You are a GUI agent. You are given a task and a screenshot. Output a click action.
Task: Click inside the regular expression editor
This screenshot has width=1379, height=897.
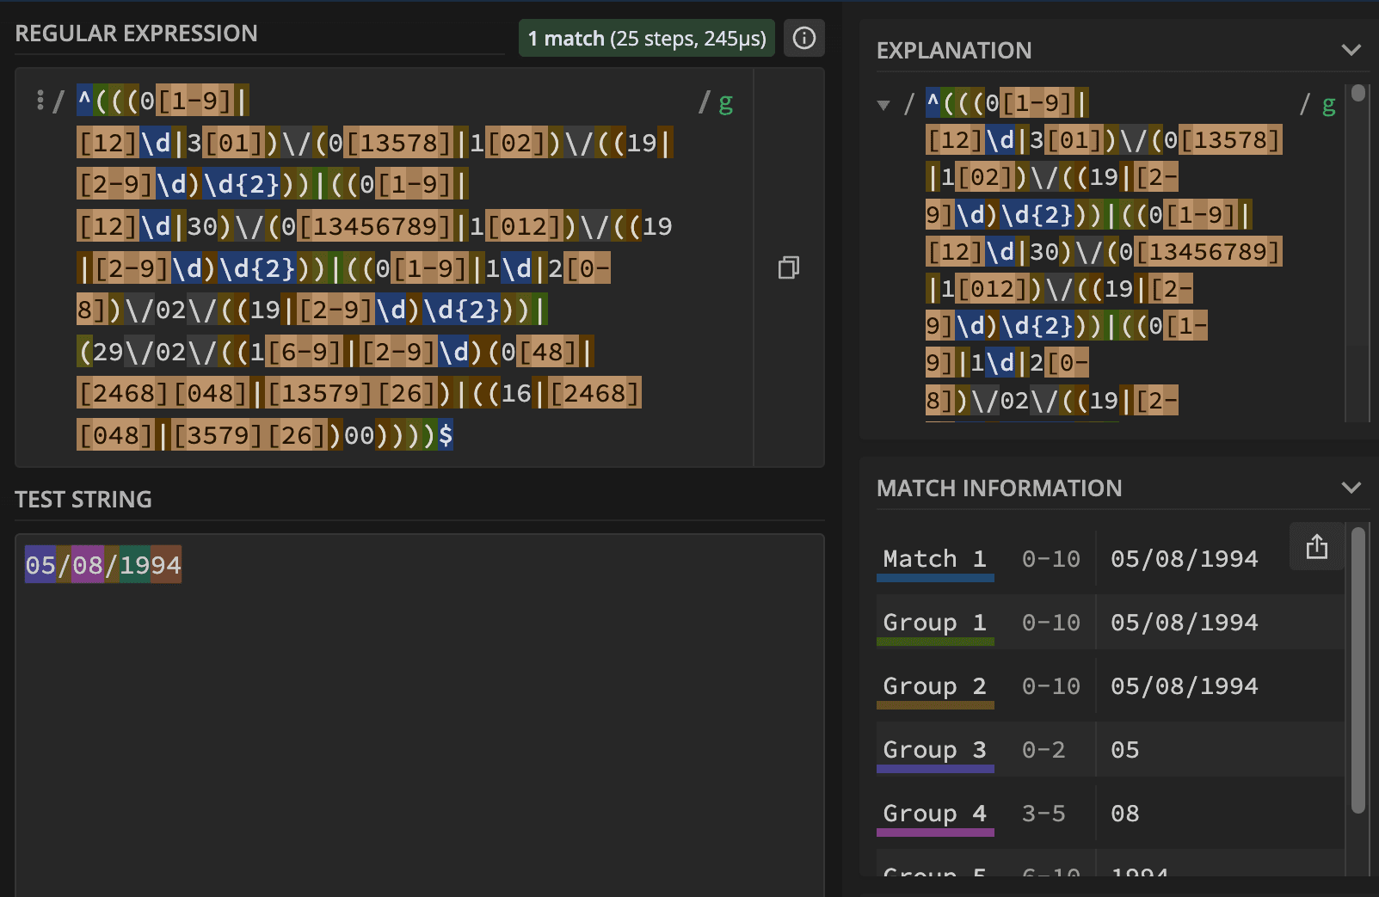coord(385,267)
